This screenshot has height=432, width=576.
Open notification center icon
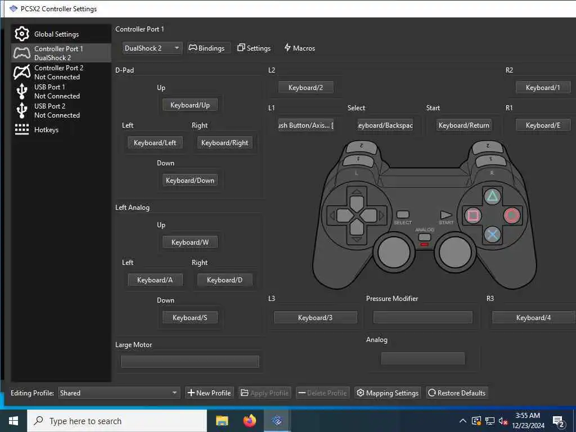click(559, 421)
